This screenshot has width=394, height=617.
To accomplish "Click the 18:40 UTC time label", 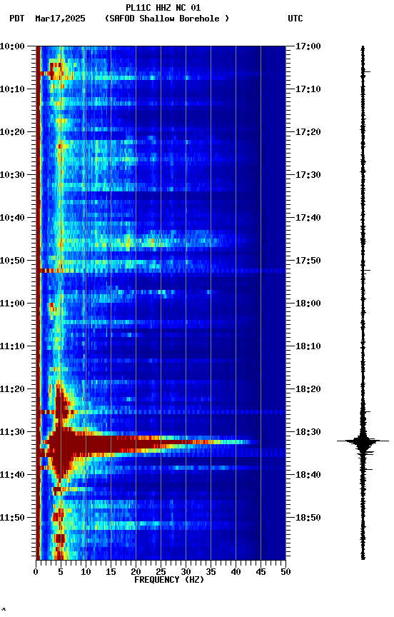I will 308,475.
